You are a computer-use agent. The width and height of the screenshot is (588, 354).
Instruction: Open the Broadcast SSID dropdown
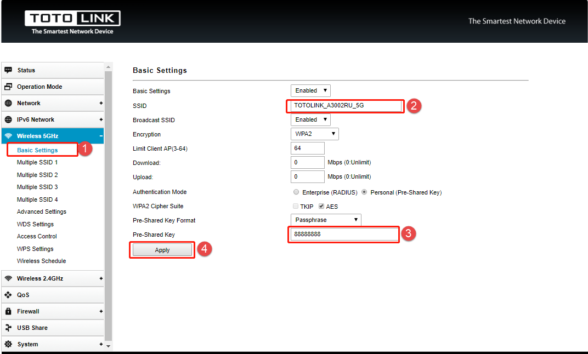[310, 119]
